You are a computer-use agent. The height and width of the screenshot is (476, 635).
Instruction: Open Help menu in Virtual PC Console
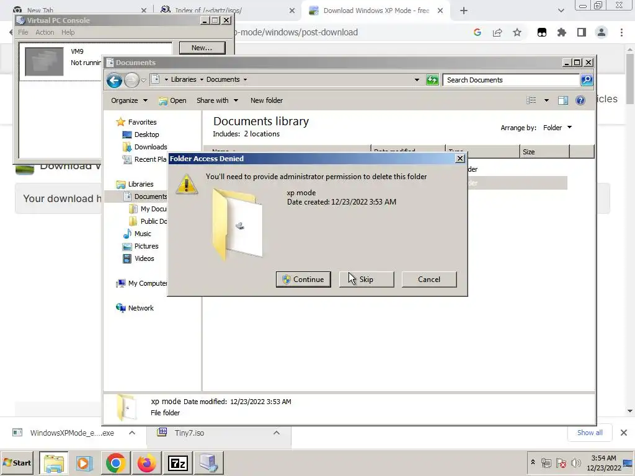(68, 32)
